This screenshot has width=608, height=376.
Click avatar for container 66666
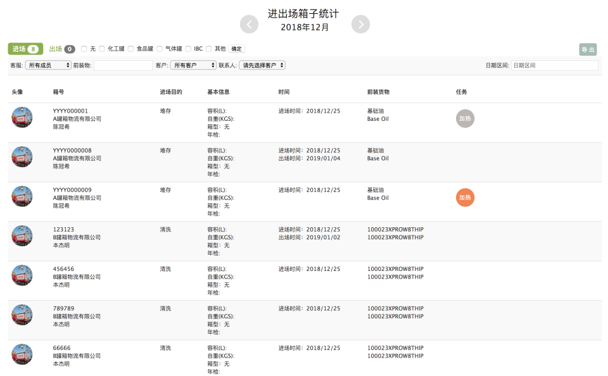coord(22,354)
